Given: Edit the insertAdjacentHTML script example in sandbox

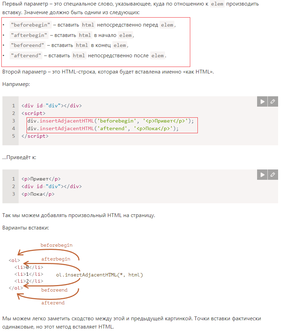Looking at the screenshot, I should pyautogui.click(x=273, y=101).
